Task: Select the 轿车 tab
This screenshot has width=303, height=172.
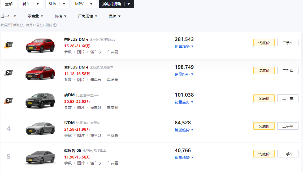Action: click(26, 4)
